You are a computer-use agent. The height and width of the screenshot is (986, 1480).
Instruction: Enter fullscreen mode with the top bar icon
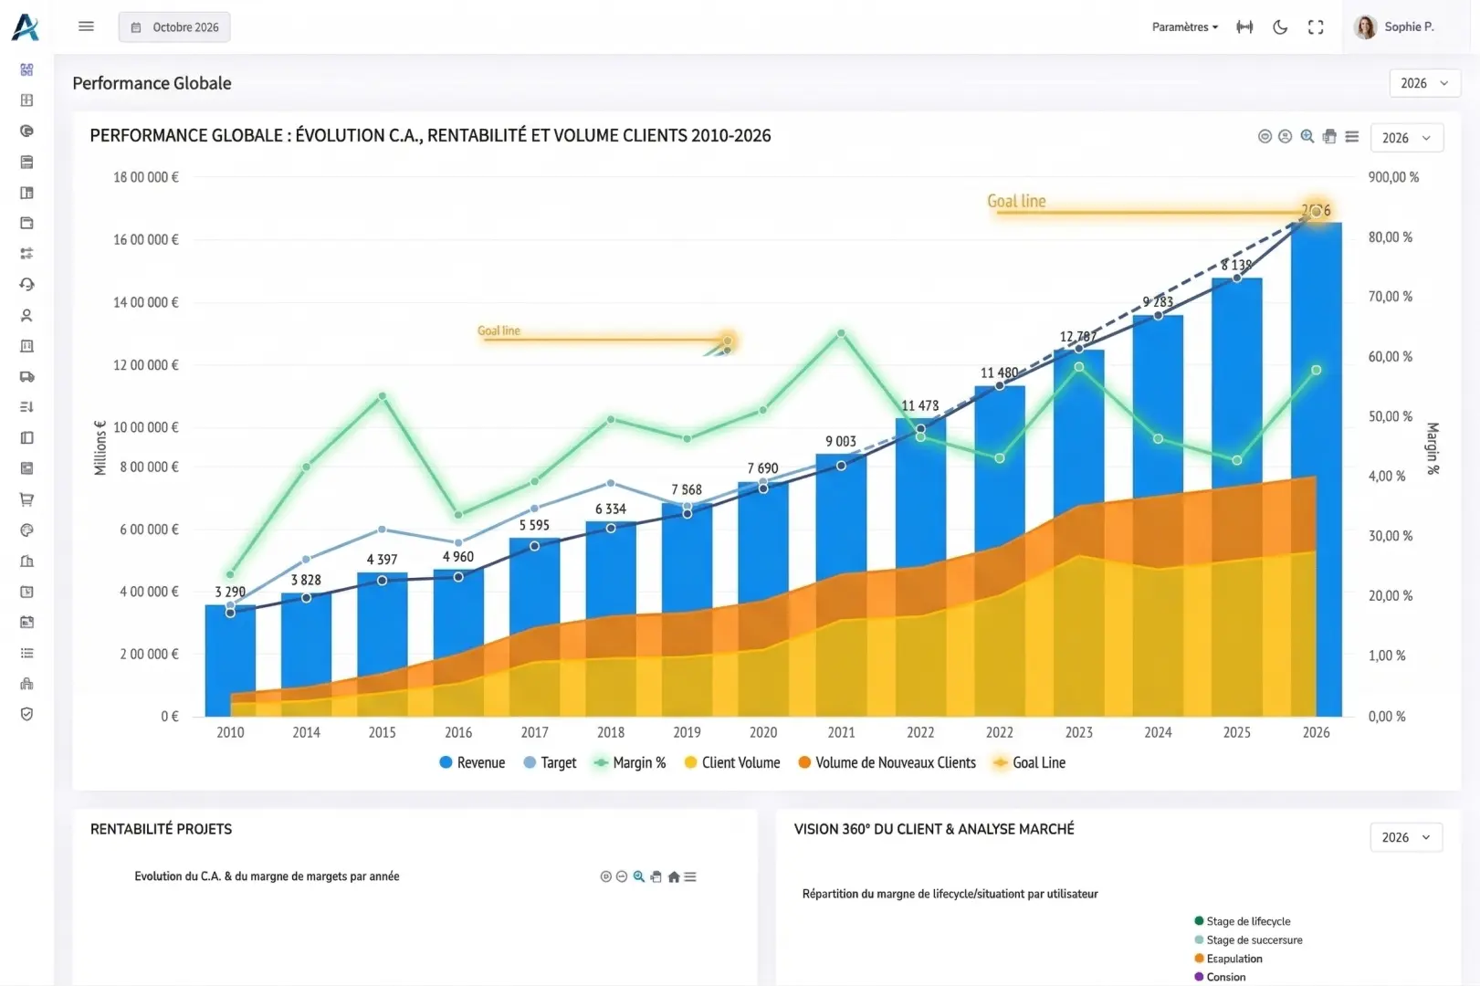(1316, 27)
